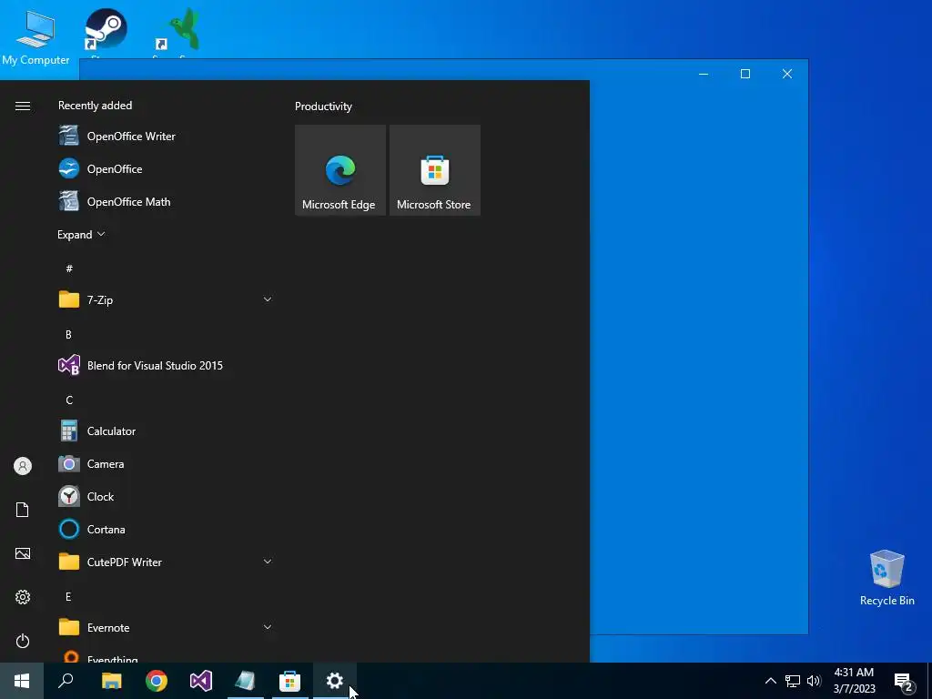Jump to the B letter header

(x=68, y=335)
